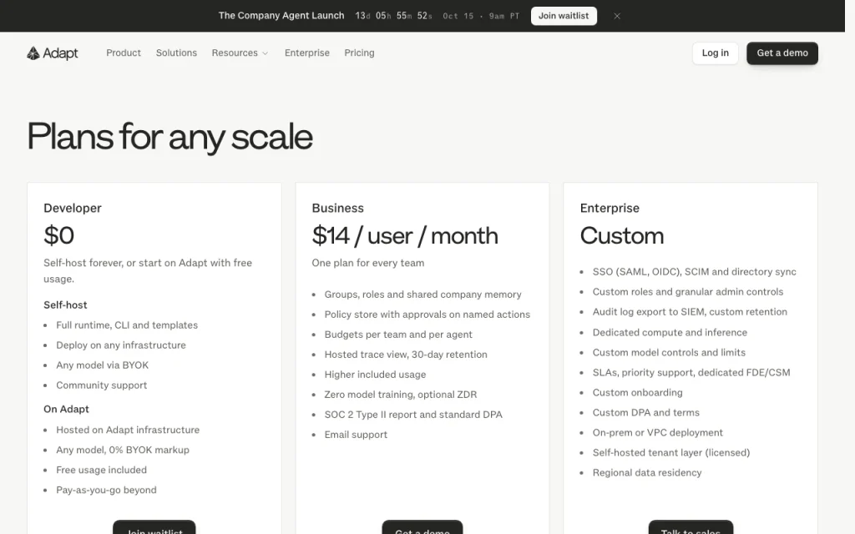Click Budgets per team and per agent

[x=398, y=335]
